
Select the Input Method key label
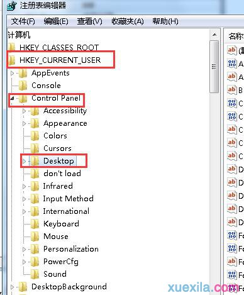point(69,199)
